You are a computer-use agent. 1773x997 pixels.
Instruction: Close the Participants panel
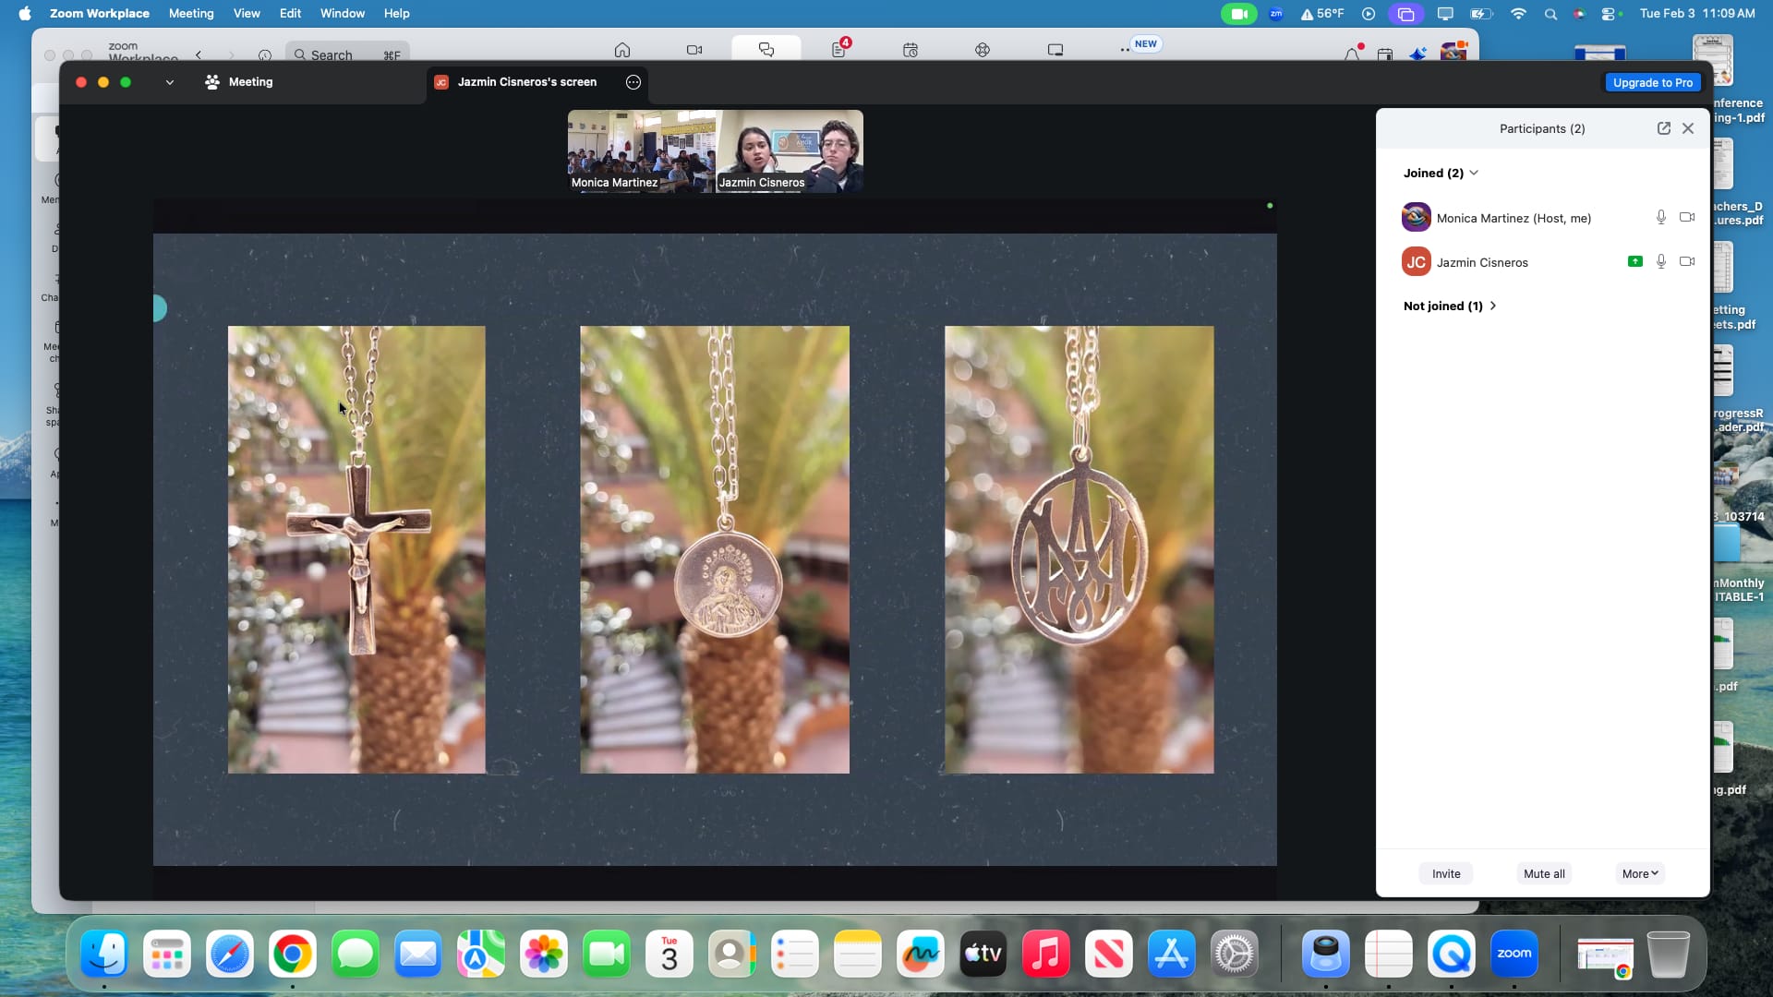point(1688,128)
